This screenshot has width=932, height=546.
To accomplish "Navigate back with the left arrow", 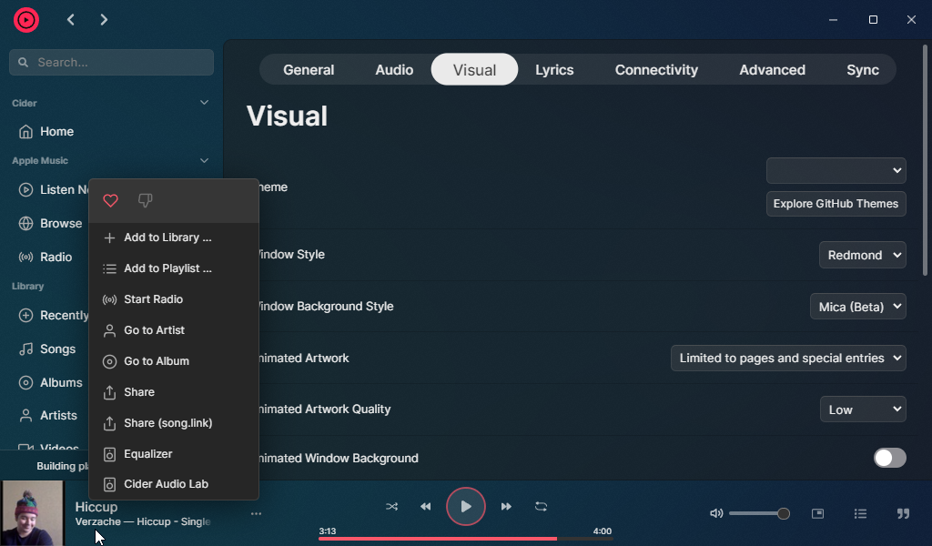I will (70, 19).
